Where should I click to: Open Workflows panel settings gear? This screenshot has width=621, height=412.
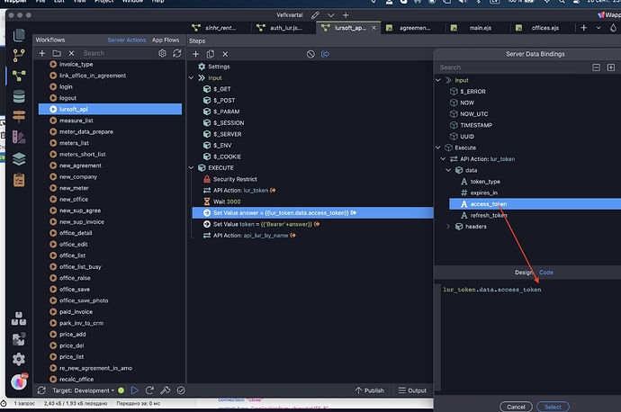click(x=162, y=53)
